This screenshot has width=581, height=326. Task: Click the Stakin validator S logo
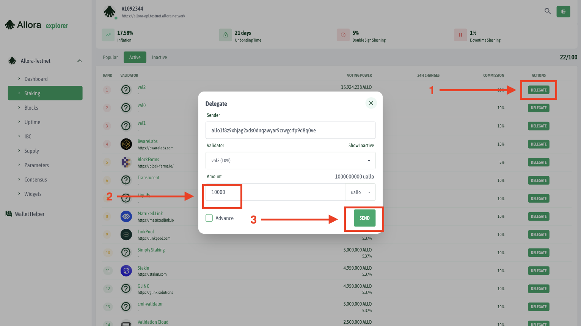click(126, 270)
